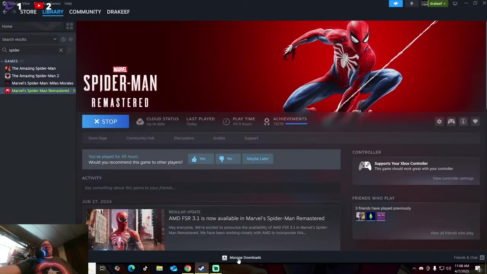Open Google Chrome from taskbar
Viewport: 487px width, 274px height.
(x=188, y=268)
